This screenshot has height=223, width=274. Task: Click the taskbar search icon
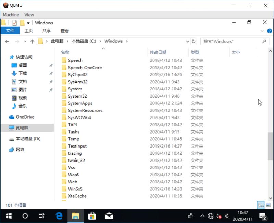[x=24, y=215]
